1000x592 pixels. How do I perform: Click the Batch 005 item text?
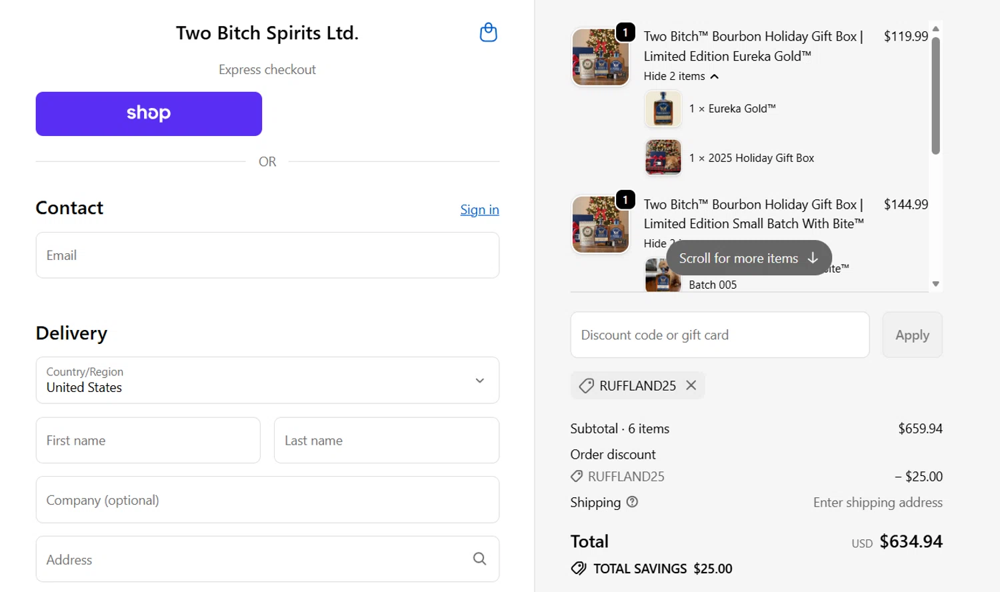click(x=713, y=285)
